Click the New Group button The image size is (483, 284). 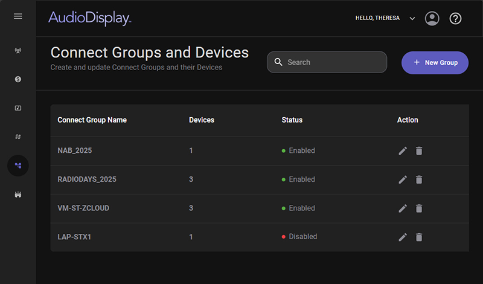click(x=435, y=63)
